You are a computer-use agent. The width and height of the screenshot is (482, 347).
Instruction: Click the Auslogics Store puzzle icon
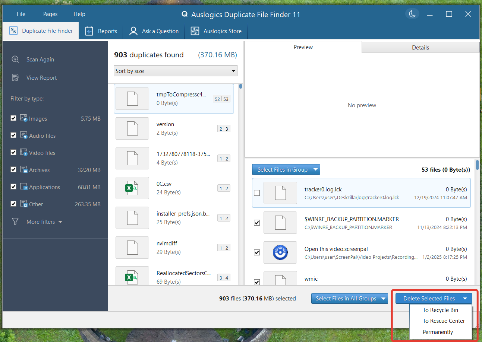coord(195,31)
